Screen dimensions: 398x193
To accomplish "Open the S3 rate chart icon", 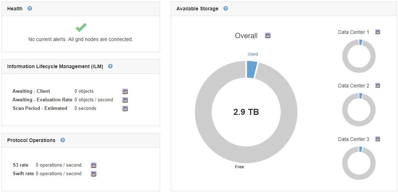I will [x=93, y=165].
